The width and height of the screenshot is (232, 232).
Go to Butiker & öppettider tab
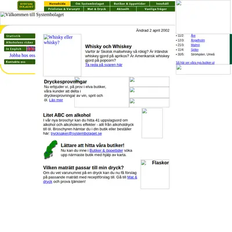pyautogui.click(x=130, y=3)
